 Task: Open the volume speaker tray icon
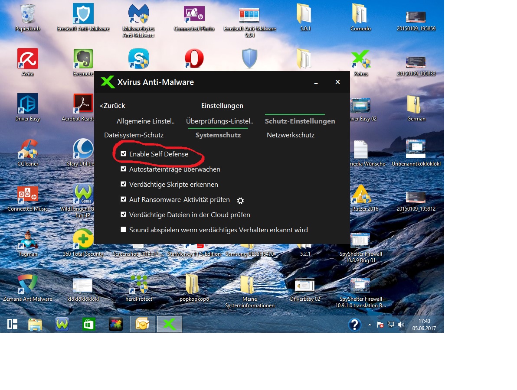401,325
